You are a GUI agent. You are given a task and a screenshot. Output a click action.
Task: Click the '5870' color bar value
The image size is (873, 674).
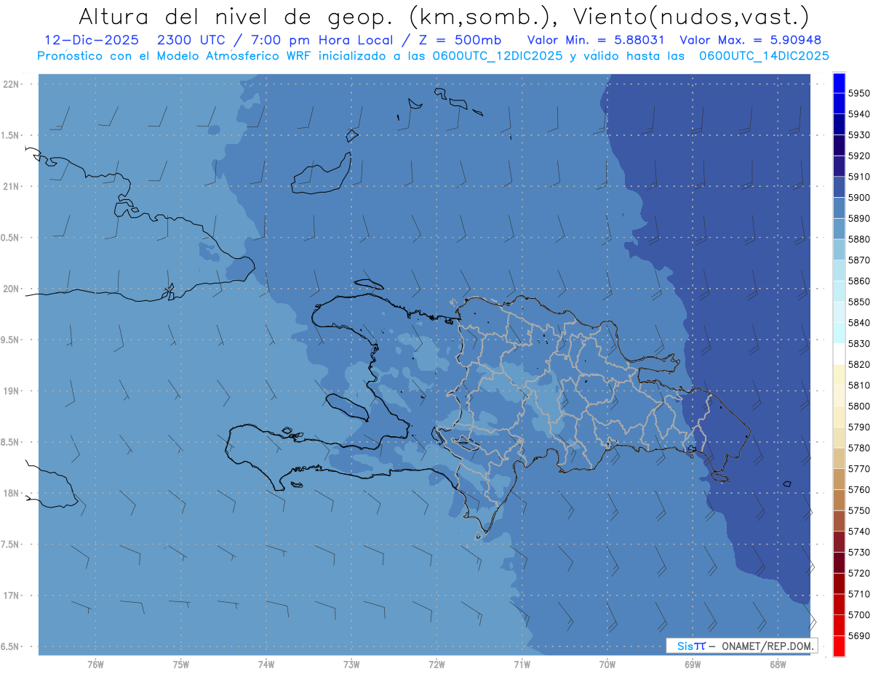859,260
